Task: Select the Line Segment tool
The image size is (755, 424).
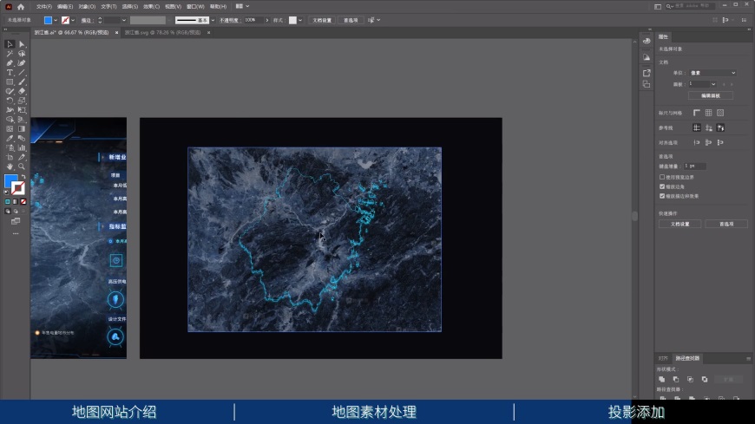Action: (x=22, y=73)
